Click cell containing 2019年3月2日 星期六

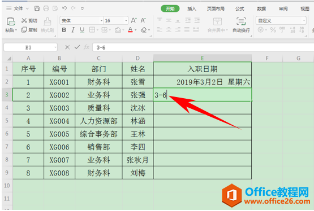tap(203, 82)
